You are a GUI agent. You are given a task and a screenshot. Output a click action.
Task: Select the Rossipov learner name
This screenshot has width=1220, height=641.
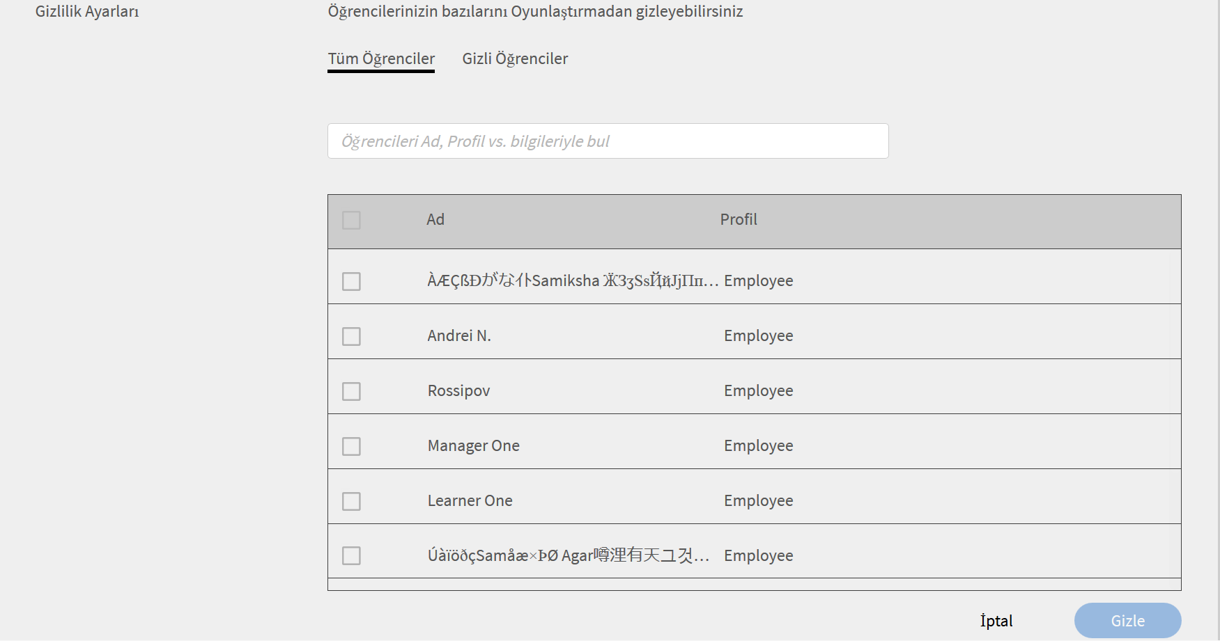[x=458, y=391]
